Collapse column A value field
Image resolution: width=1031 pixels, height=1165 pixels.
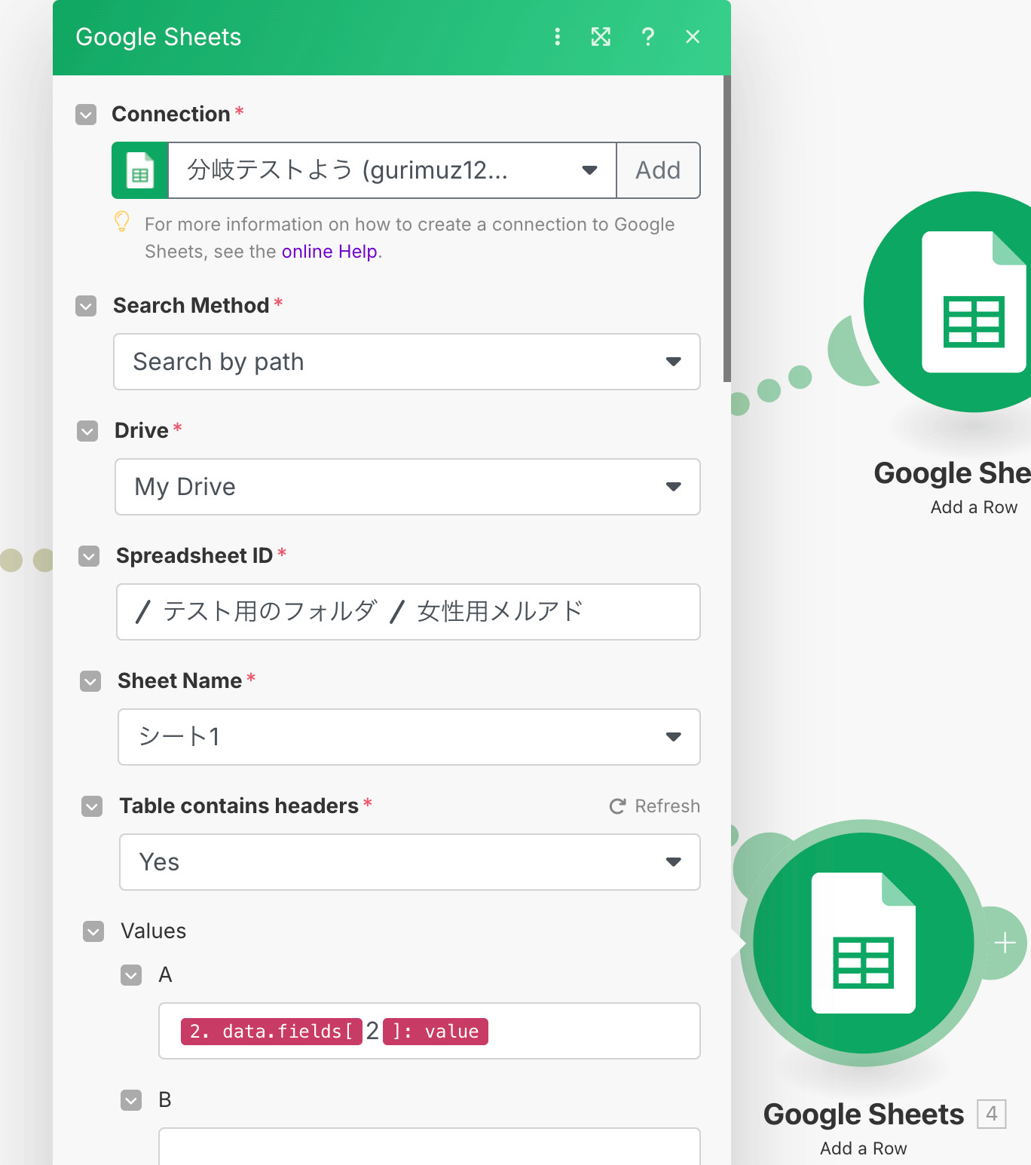(x=131, y=975)
